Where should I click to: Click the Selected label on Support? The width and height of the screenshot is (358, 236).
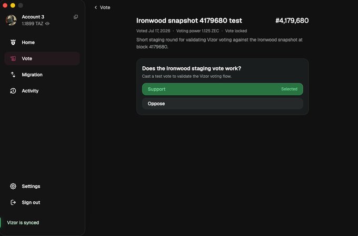pos(289,89)
